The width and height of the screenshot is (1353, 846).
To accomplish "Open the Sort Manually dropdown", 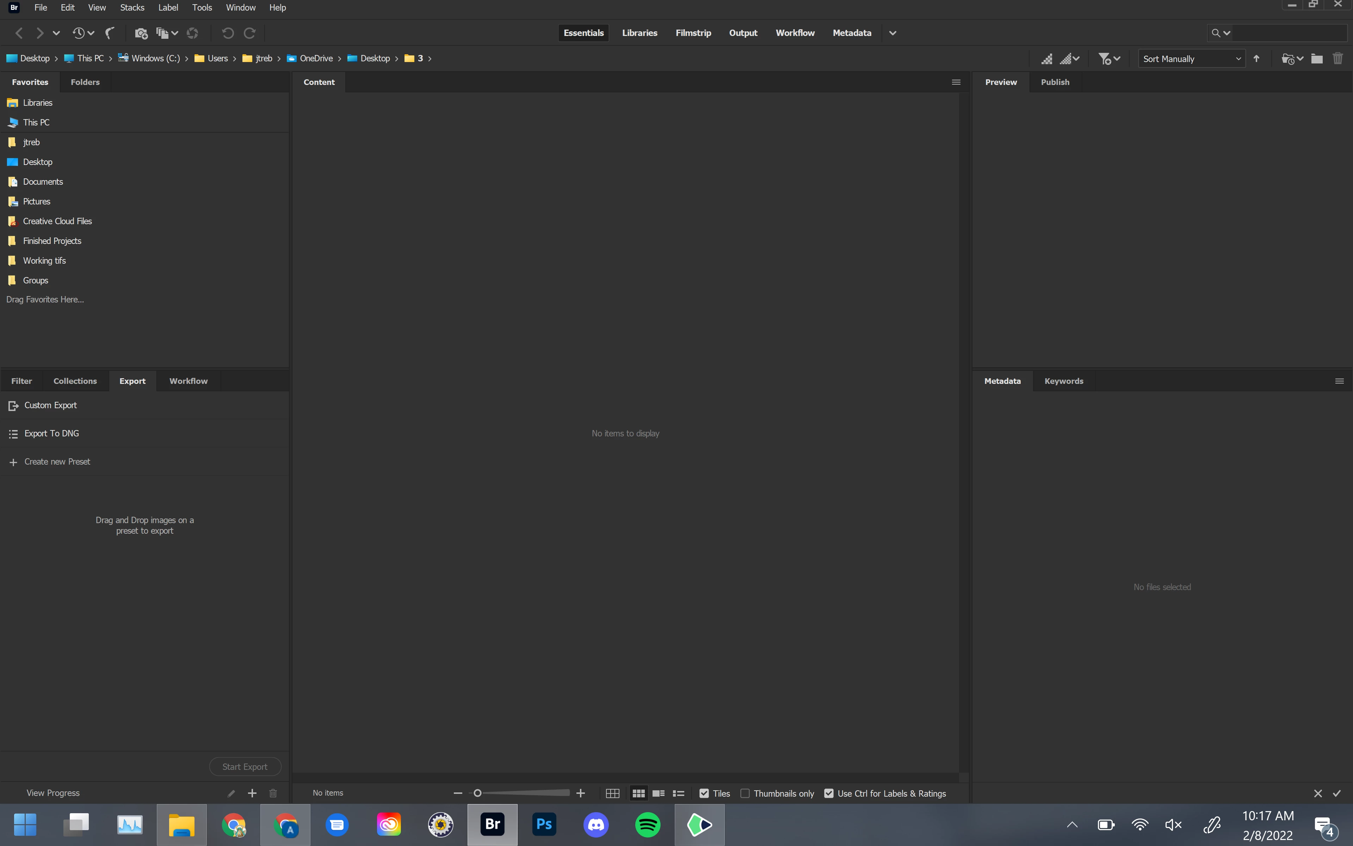I will coord(1191,59).
